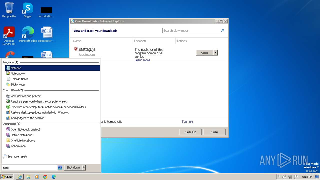This screenshot has width=320, height=180.
Task: Click Close button in View Downloads
Action: (x=214, y=132)
